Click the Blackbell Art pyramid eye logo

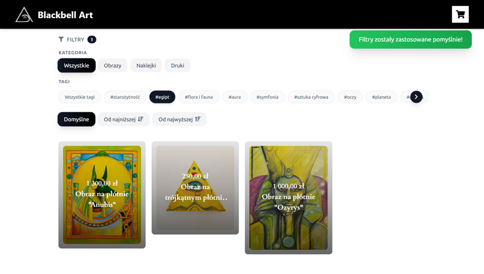point(24,15)
